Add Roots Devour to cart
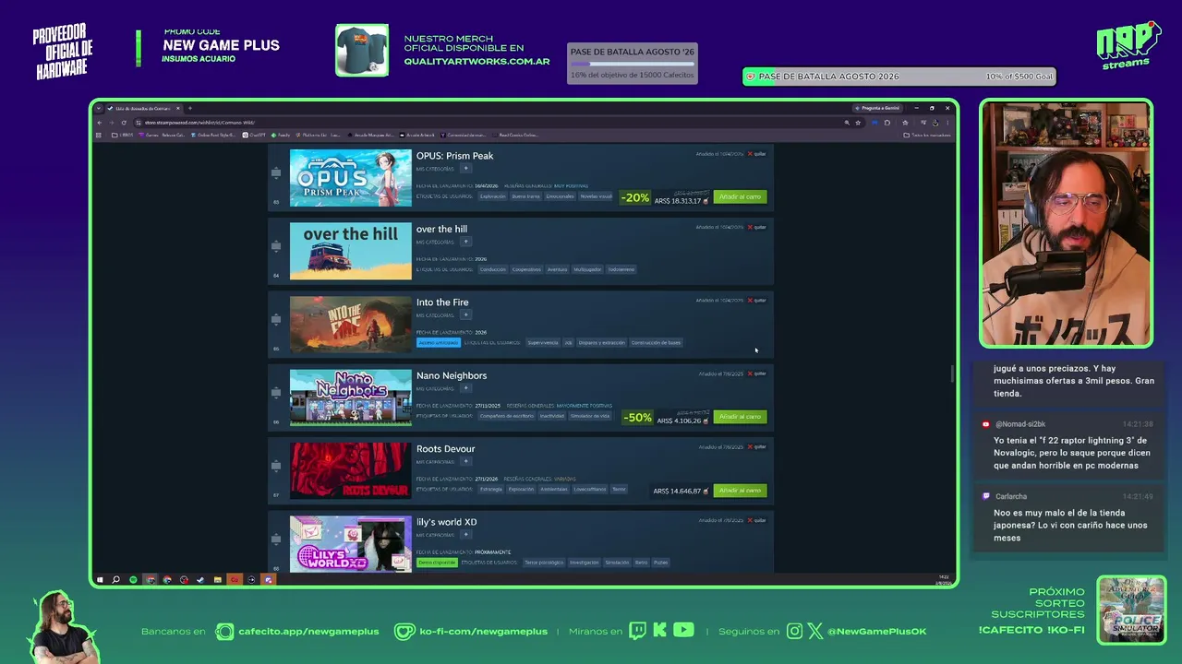1182x664 pixels. tap(740, 491)
